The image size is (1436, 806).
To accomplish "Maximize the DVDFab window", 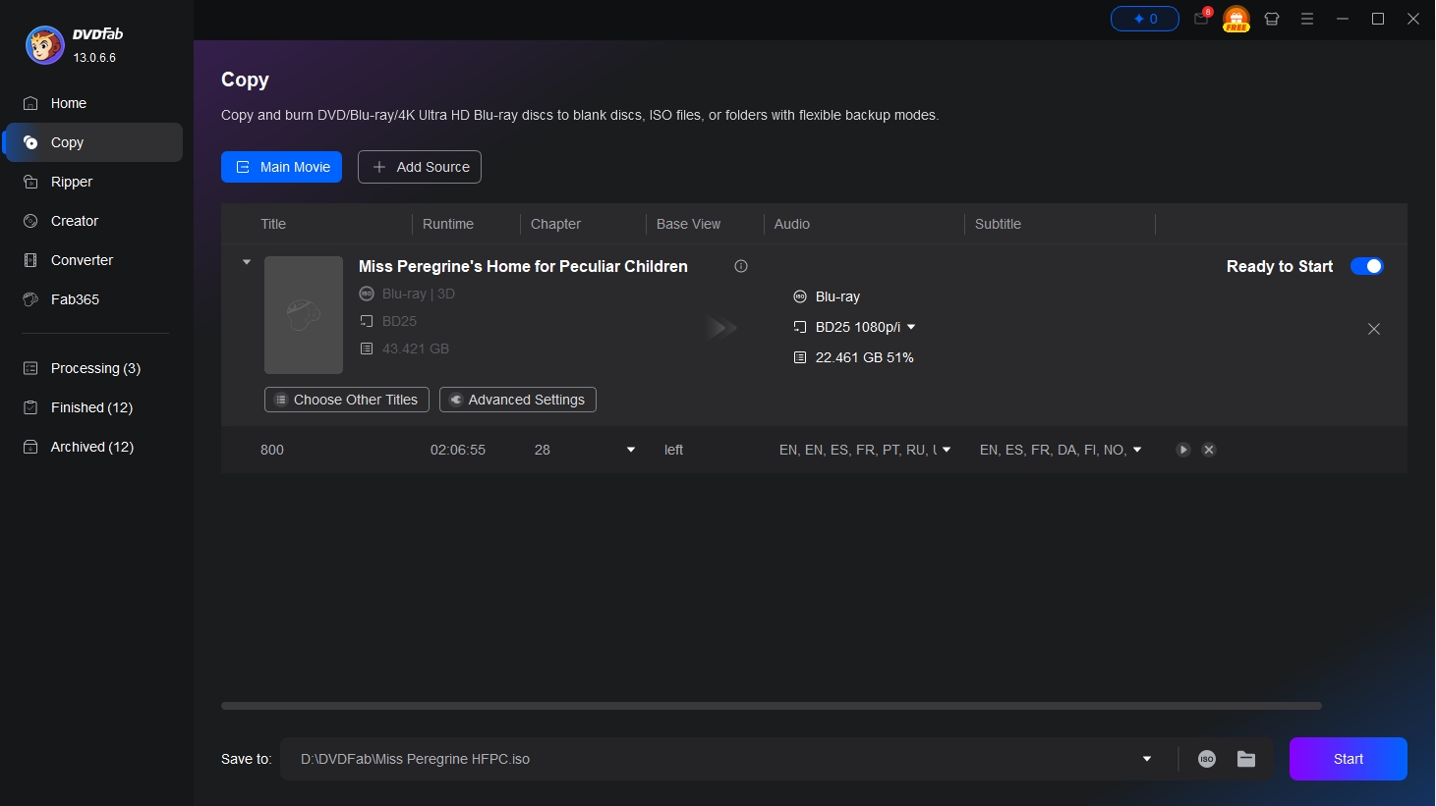I will point(1378,19).
